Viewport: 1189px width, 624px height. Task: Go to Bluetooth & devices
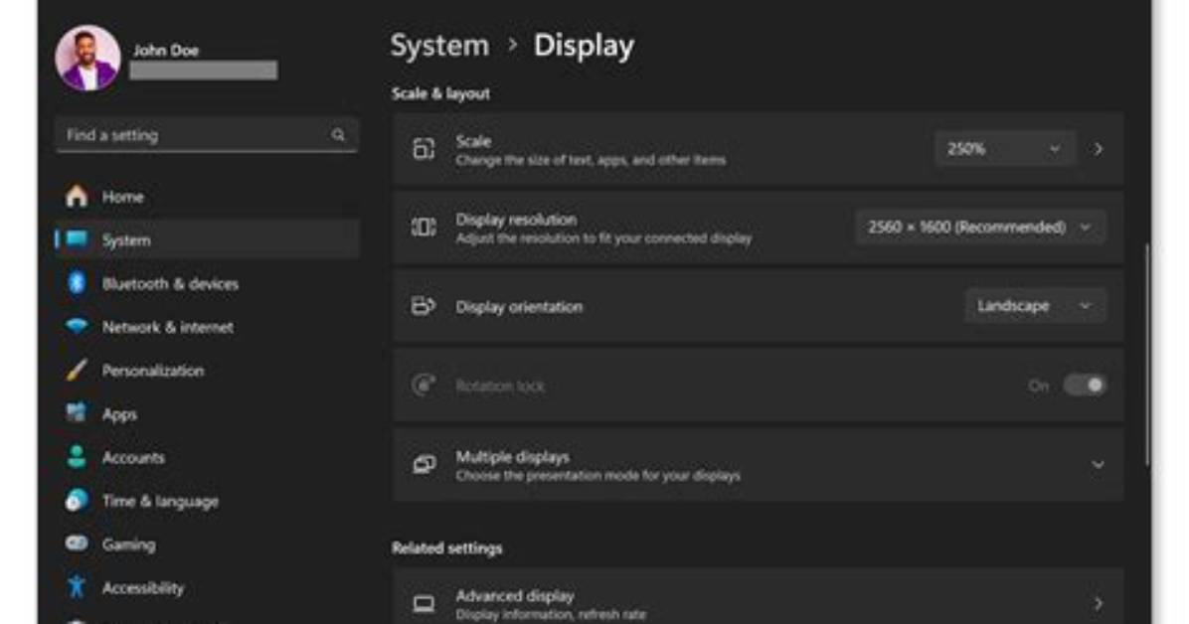[171, 283]
